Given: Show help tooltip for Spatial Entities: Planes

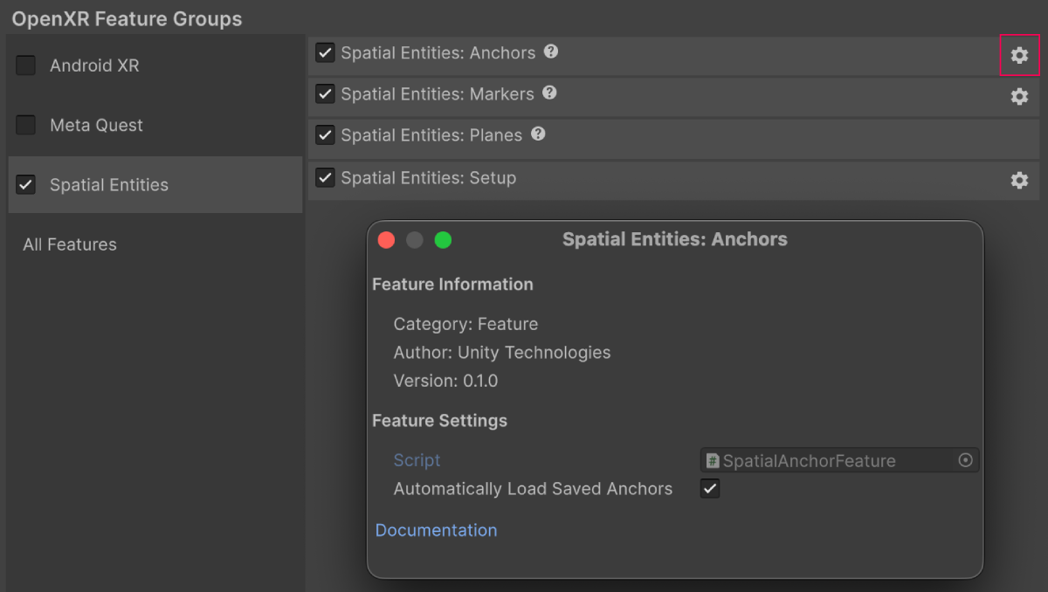Looking at the screenshot, I should [x=538, y=134].
